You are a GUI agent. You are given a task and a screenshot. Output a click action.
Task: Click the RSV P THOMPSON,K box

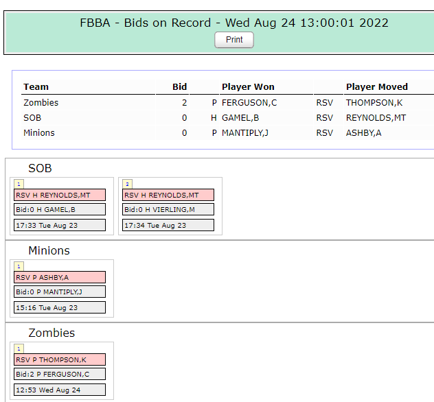click(x=60, y=359)
